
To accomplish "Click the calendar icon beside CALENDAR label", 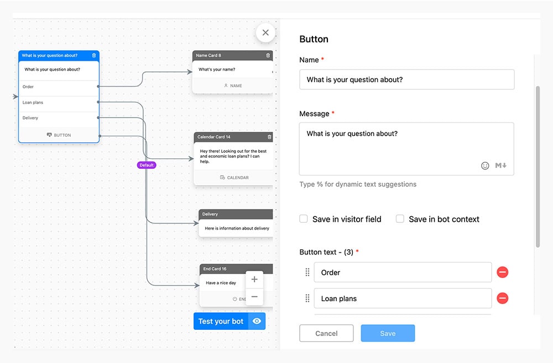I will pyautogui.click(x=222, y=178).
